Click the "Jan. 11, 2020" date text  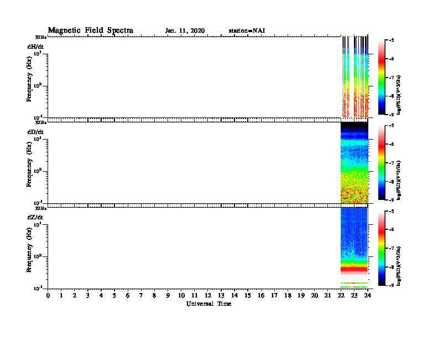(185, 31)
